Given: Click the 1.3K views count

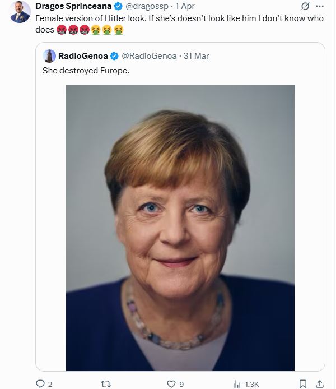Looking at the screenshot, I should point(253,384).
